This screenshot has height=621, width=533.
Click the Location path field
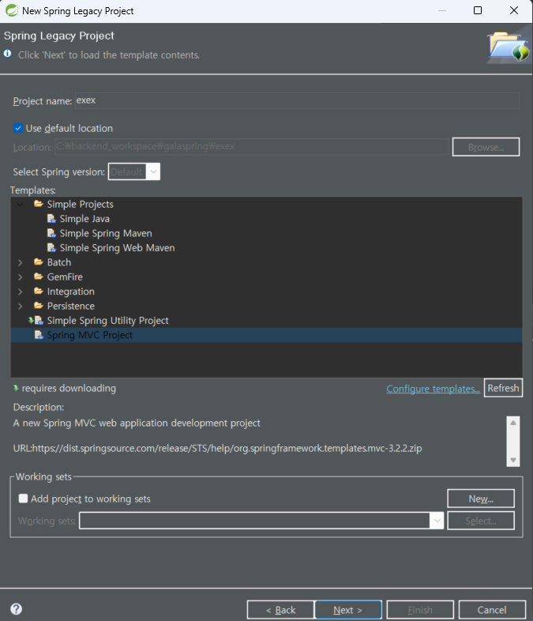(x=252, y=146)
